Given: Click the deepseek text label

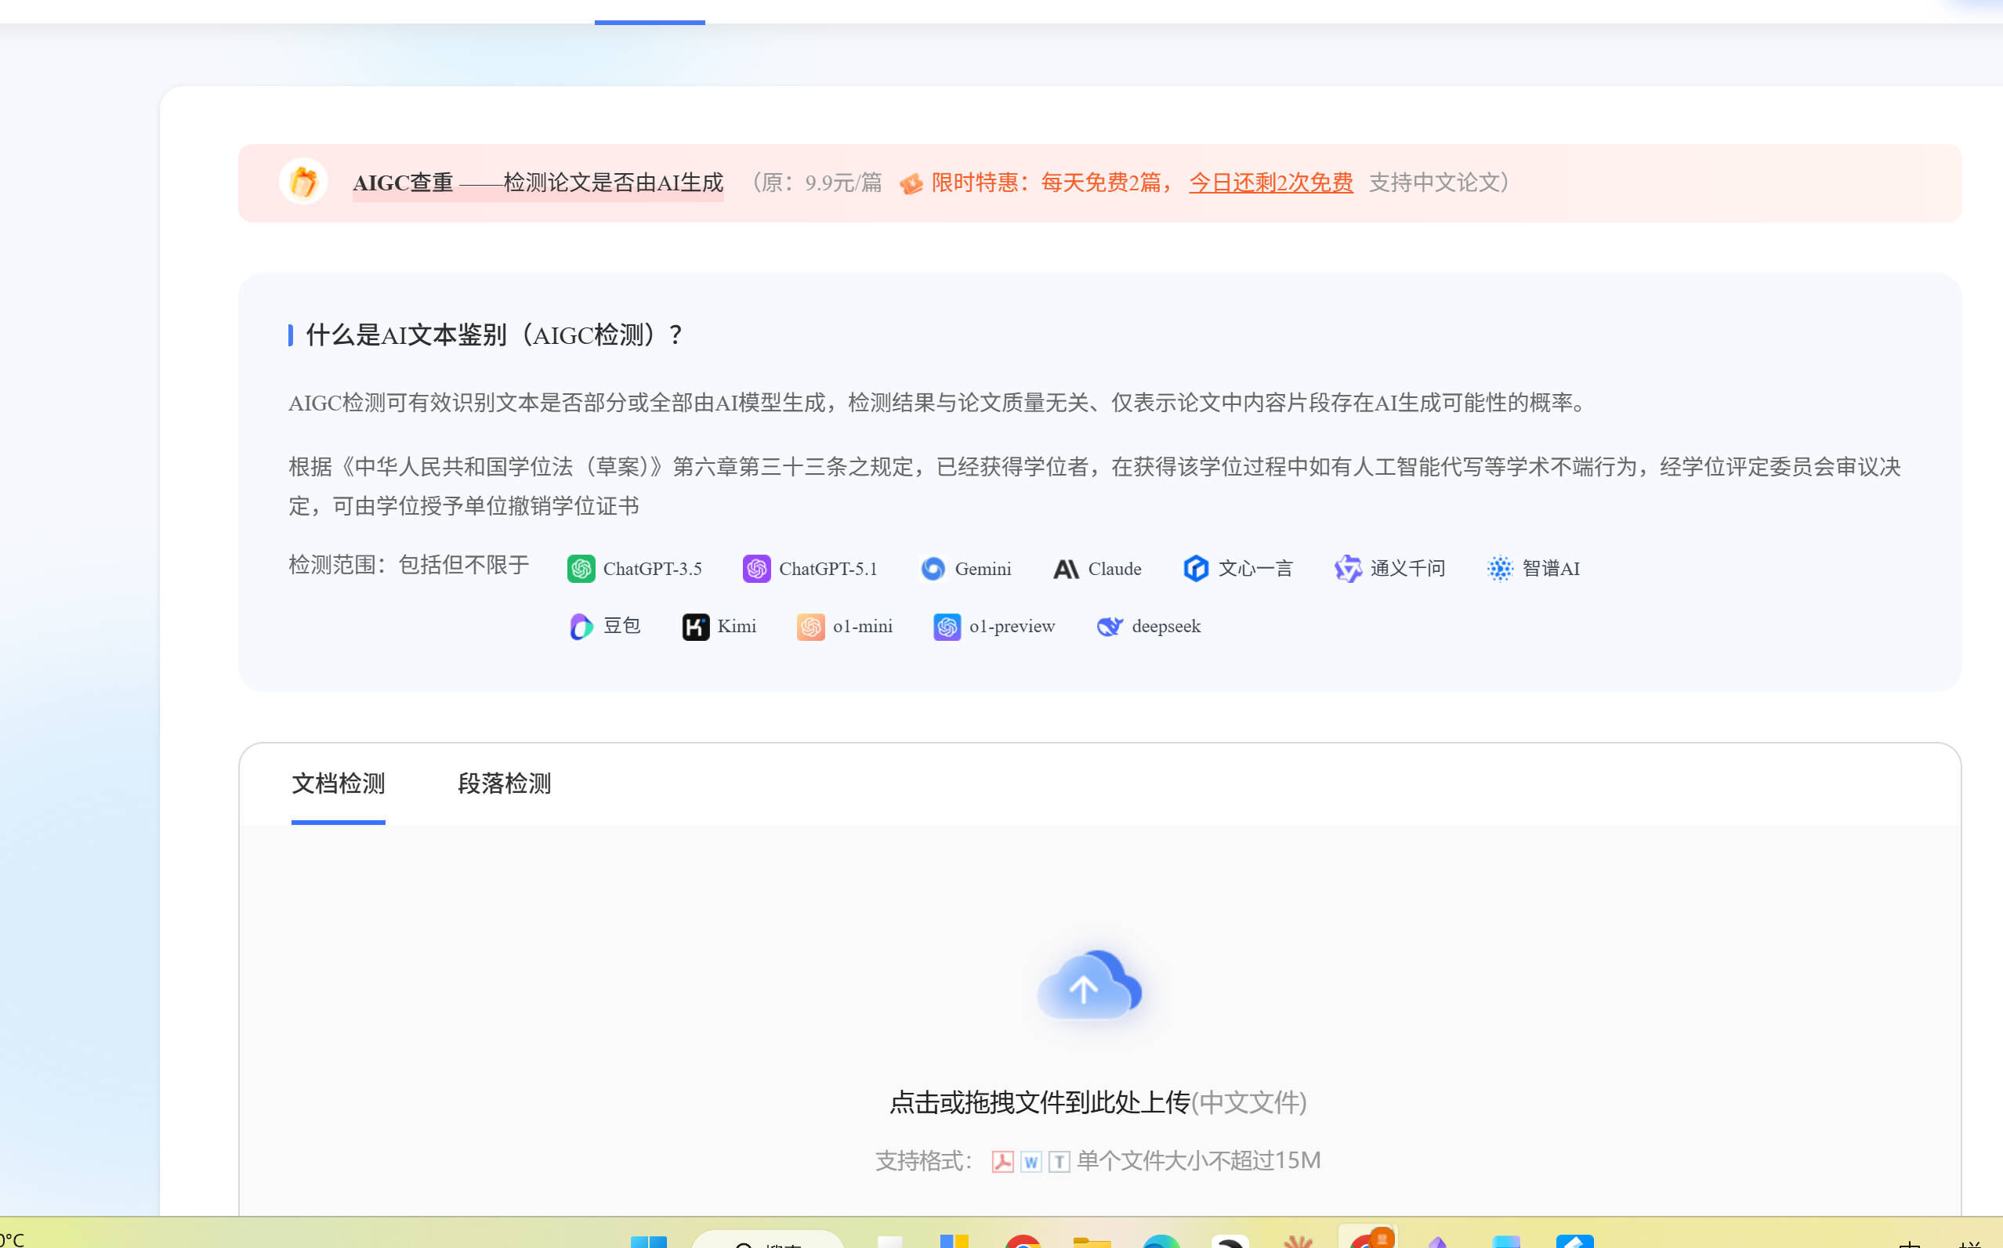Looking at the screenshot, I should click(x=1166, y=627).
